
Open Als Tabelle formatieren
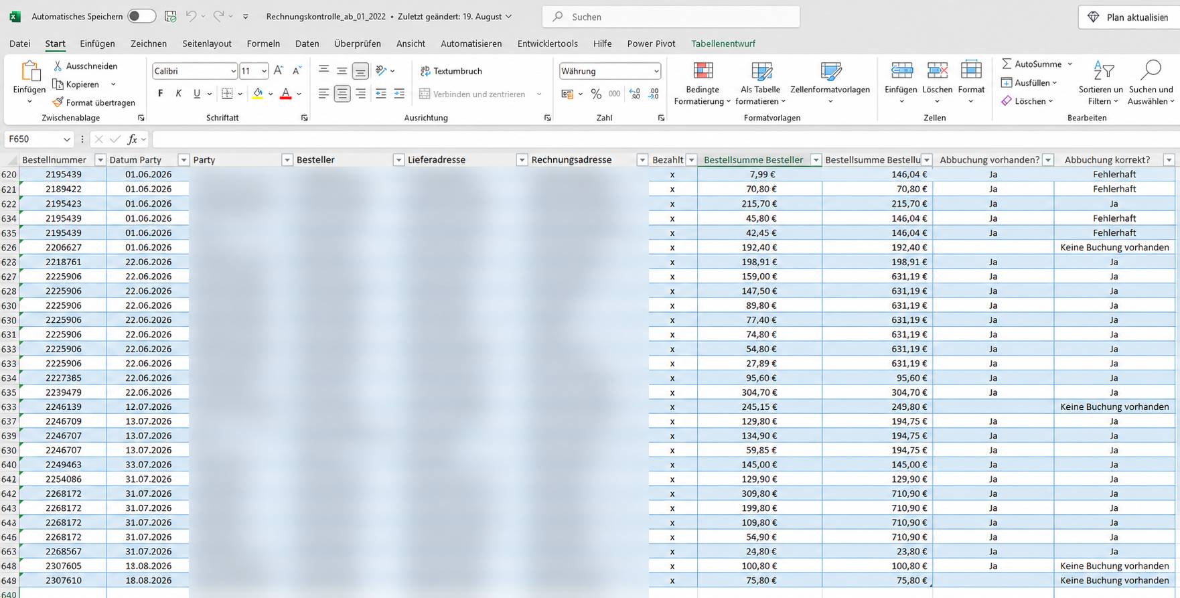(x=760, y=84)
